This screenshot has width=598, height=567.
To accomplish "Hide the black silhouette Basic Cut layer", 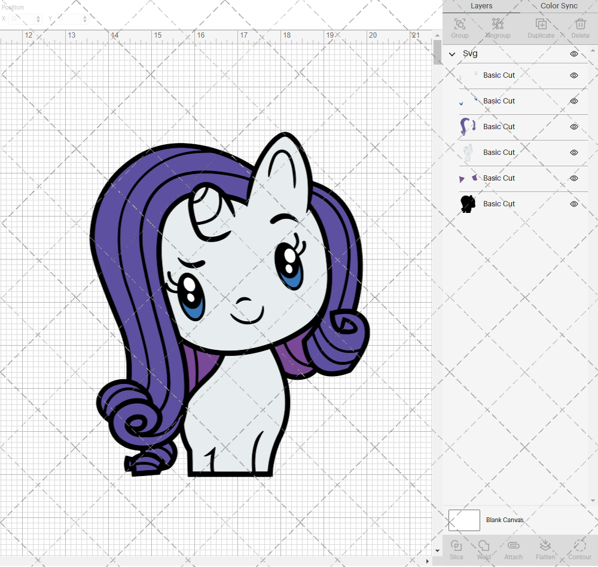I will point(574,204).
